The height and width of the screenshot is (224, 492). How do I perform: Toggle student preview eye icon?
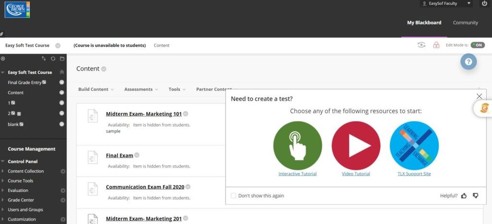[422, 45]
